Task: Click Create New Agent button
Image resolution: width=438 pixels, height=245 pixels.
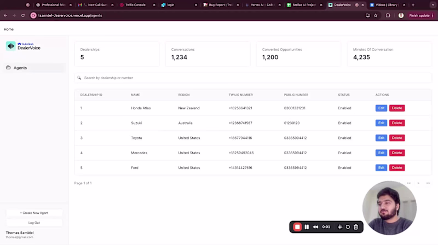Action: click(x=34, y=213)
